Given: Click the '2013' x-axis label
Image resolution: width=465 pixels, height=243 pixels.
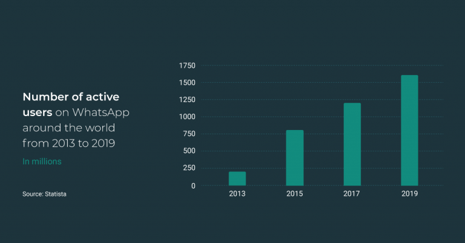Looking at the screenshot, I should click(x=237, y=193).
